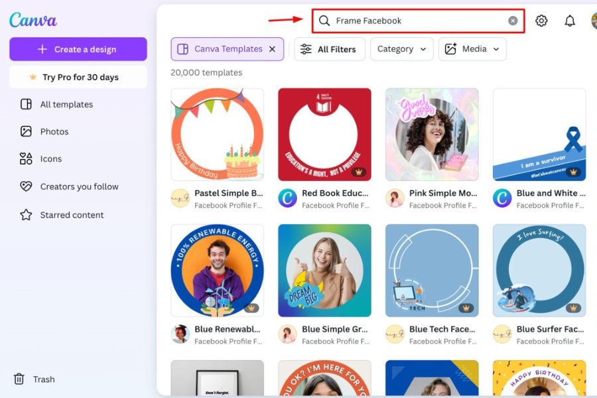Screen dimensions: 597x398
Task: Start Try Pro for 30 days trial
Action: coord(78,78)
